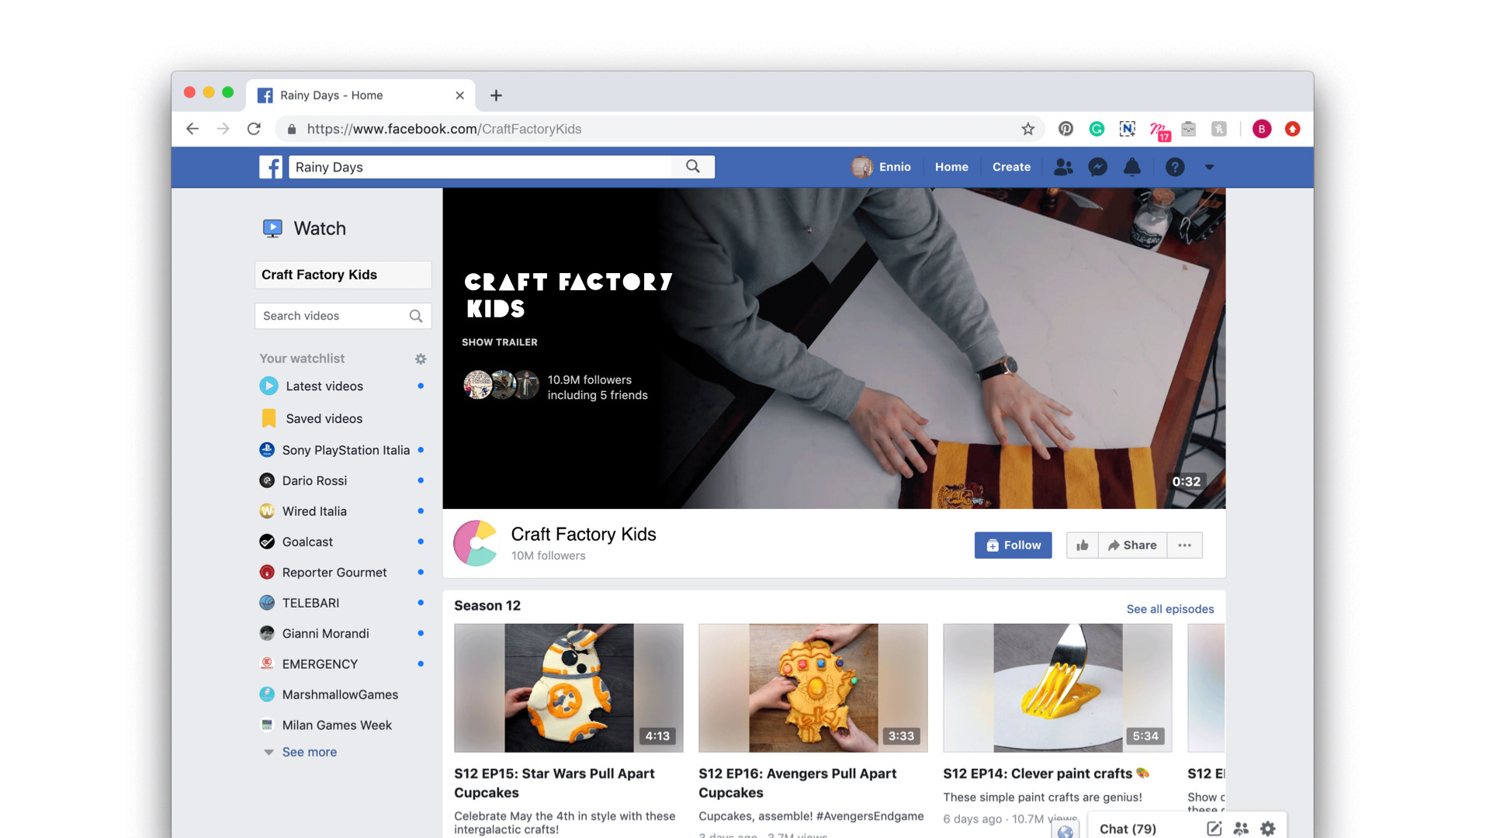Image resolution: width=1490 pixels, height=838 pixels.
Task: Click See all episodes link
Action: tap(1170, 609)
